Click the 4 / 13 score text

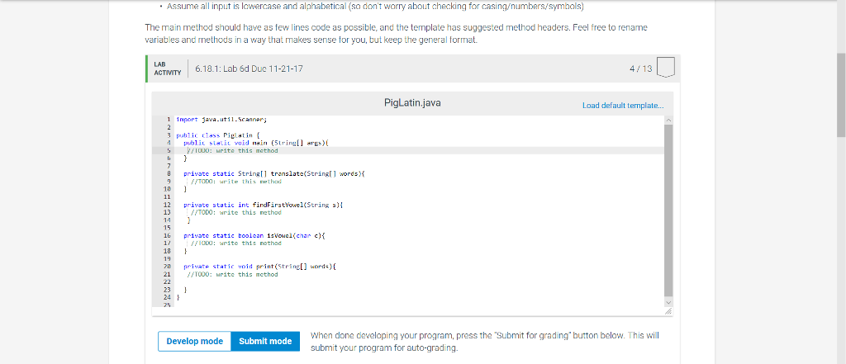pyautogui.click(x=641, y=69)
